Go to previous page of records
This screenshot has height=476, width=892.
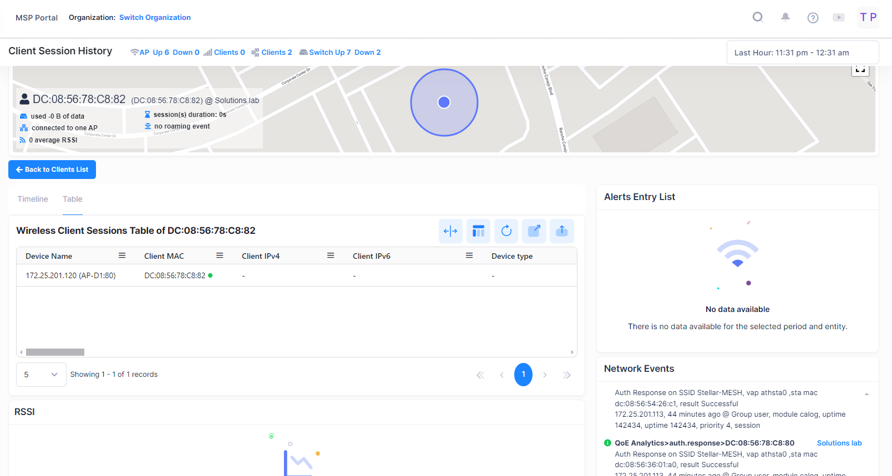pos(501,375)
